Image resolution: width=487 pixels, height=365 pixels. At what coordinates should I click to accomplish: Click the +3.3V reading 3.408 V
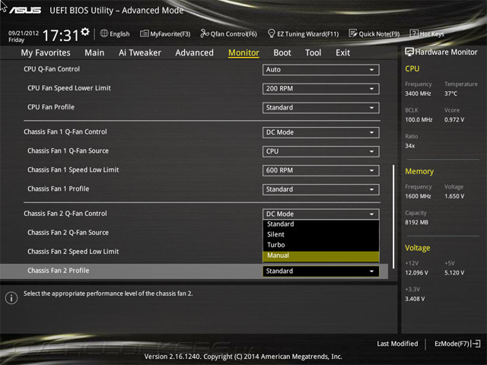pos(415,299)
